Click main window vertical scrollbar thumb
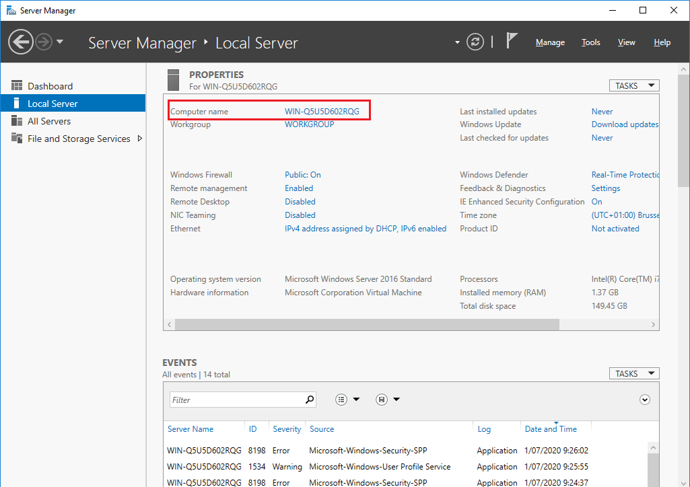This screenshot has height=487, width=690. click(683, 131)
